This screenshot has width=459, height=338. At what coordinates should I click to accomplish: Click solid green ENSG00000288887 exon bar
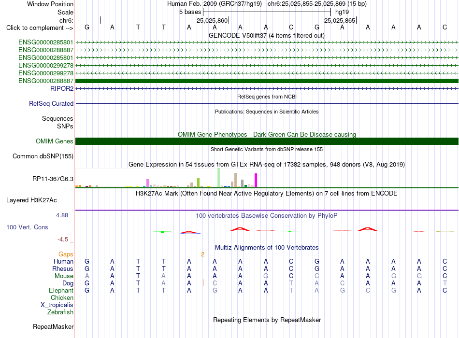(267, 81)
